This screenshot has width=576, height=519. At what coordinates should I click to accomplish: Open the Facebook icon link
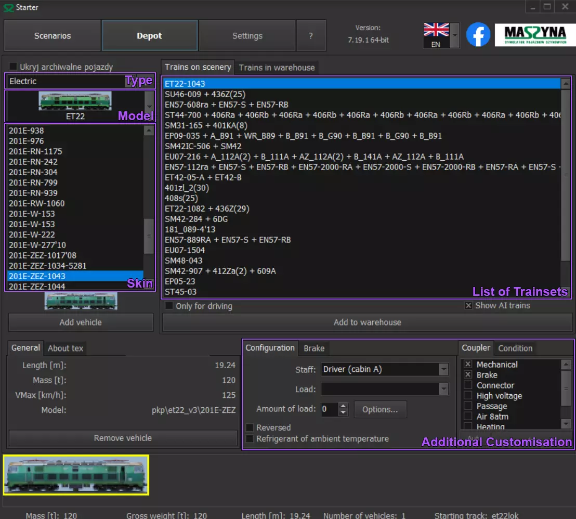pyautogui.click(x=478, y=35)
